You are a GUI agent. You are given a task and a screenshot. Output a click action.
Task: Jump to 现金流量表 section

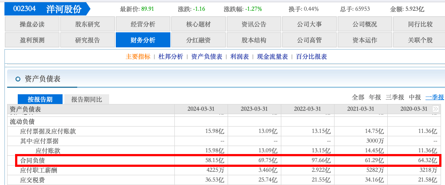pos(272,57)
